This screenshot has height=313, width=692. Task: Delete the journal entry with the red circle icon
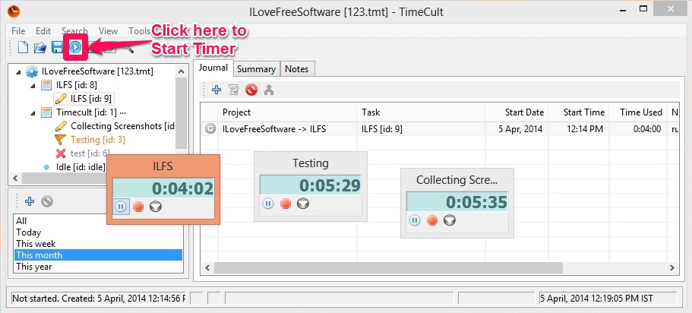click(x=251, y=90)
